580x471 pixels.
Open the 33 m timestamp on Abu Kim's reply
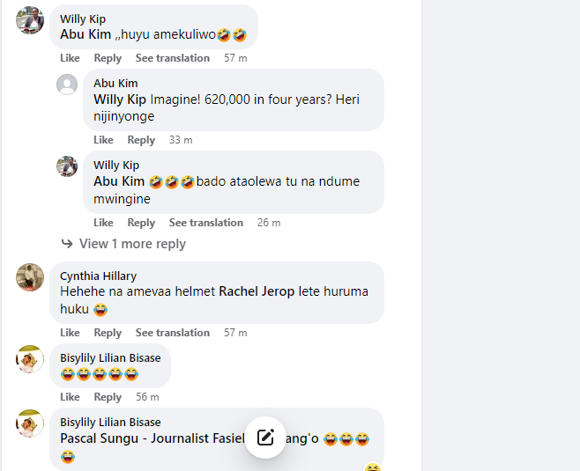tap(181, 140)
